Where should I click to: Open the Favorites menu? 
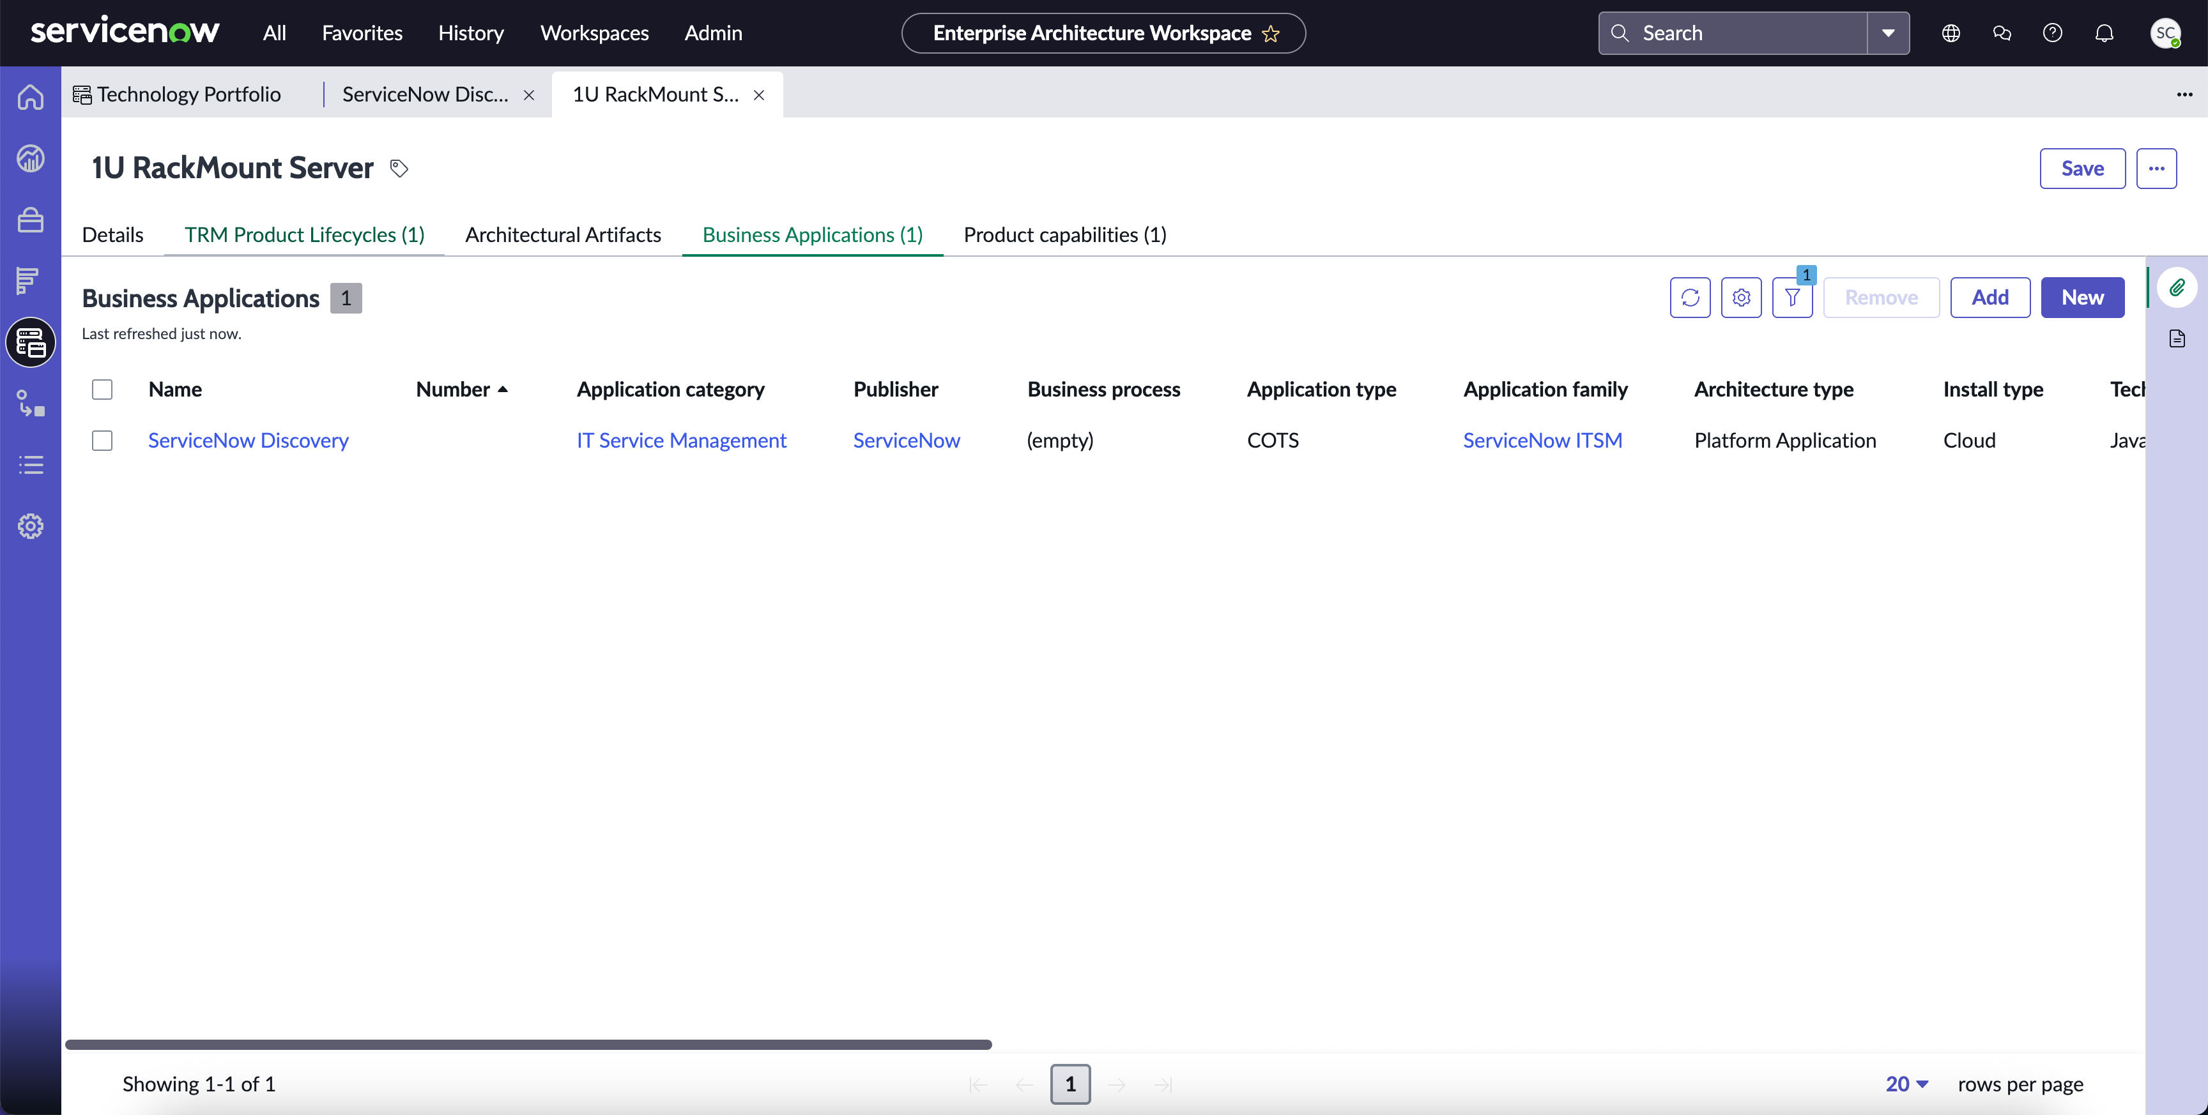[x=362, y=33]
